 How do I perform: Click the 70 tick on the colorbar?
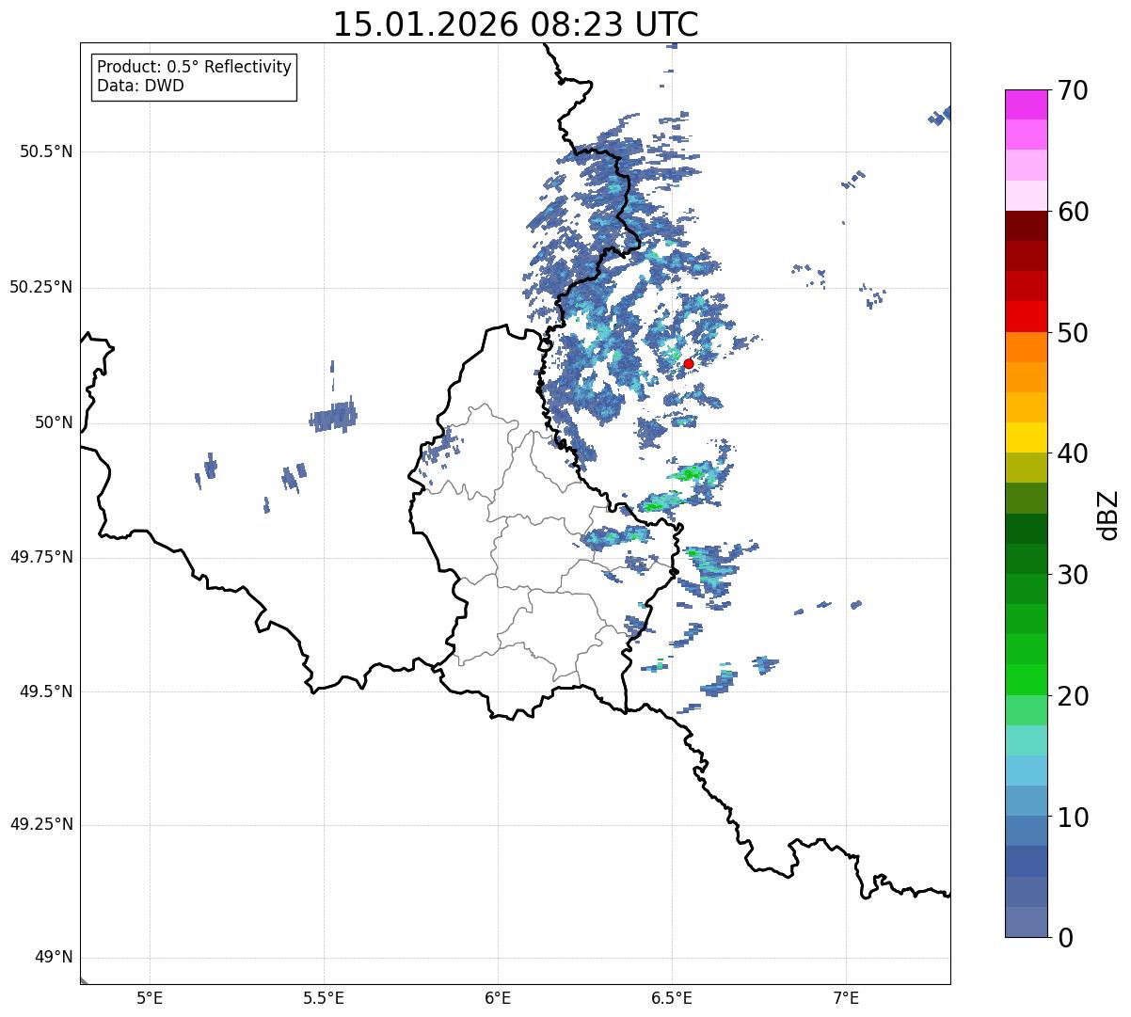pyautogui.click(x=1073, y=90)
